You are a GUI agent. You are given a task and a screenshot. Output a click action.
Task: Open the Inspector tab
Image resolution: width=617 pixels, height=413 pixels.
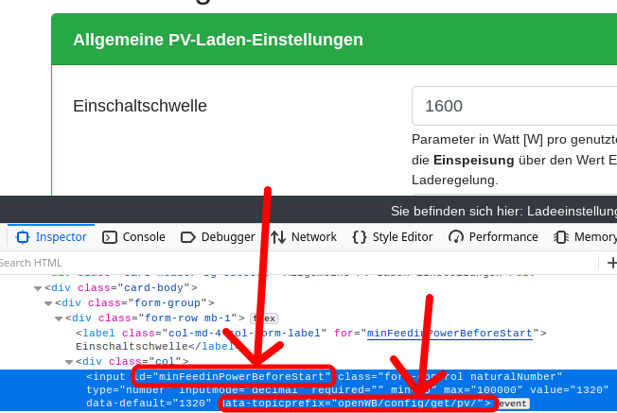[51, 237]
